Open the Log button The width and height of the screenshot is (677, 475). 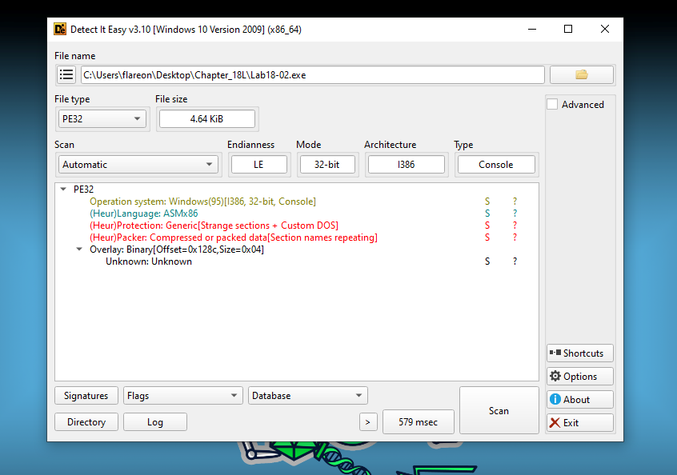coord(155,422)
